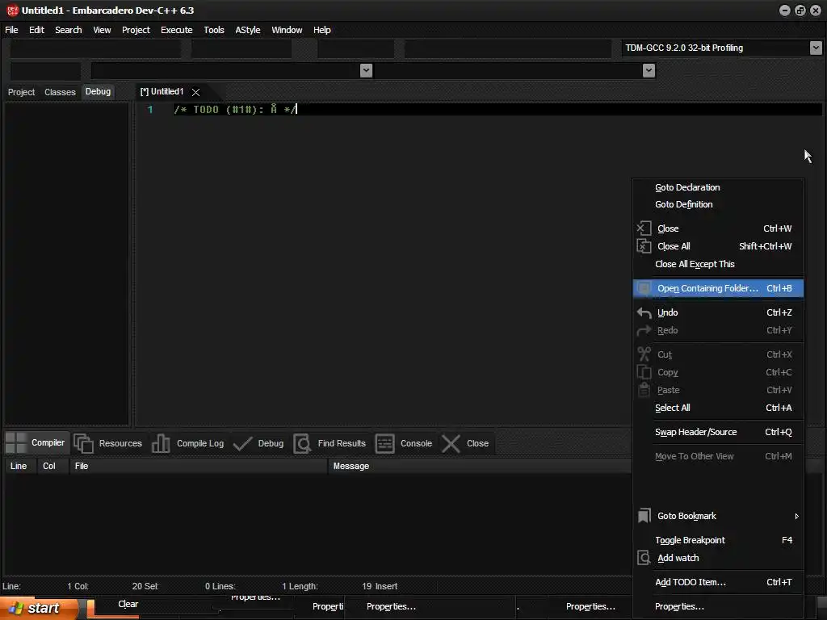This screenshot has height=620, width=827.
Task: Click the Goto Bookmark icon
Action: tap(644, 516)
